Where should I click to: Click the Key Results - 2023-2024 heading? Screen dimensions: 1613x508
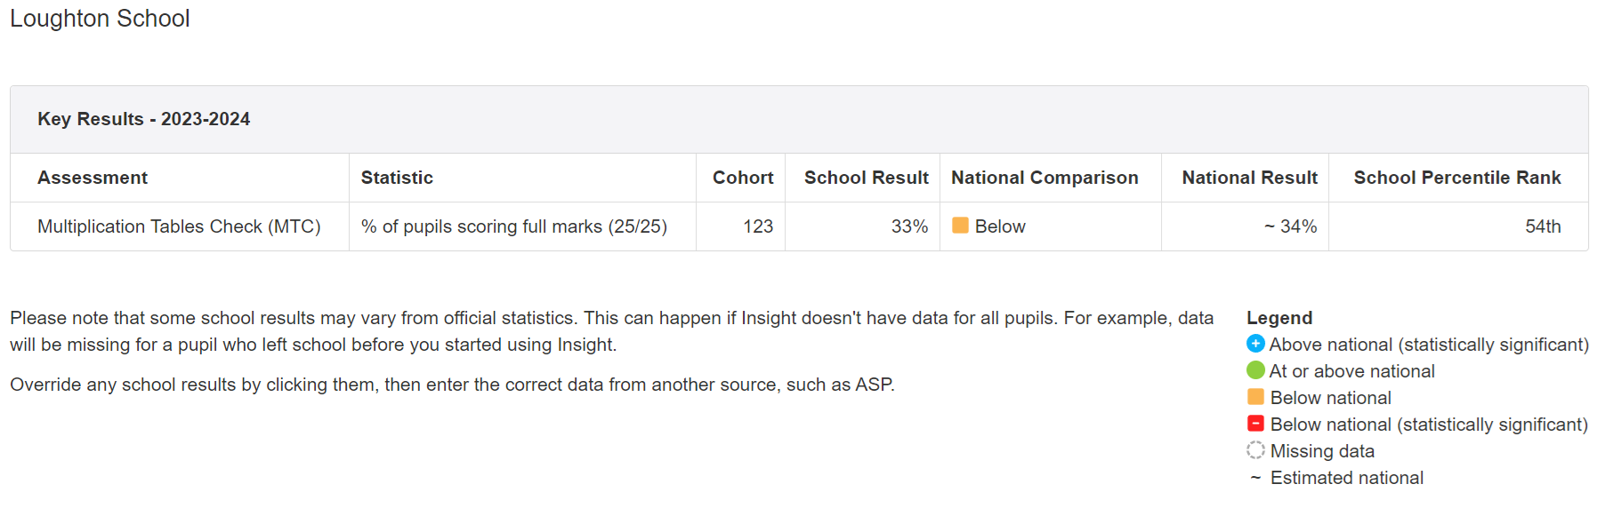point(143,119)
